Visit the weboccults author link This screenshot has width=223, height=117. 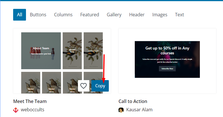pyautogui.click(x=33, y=110)
